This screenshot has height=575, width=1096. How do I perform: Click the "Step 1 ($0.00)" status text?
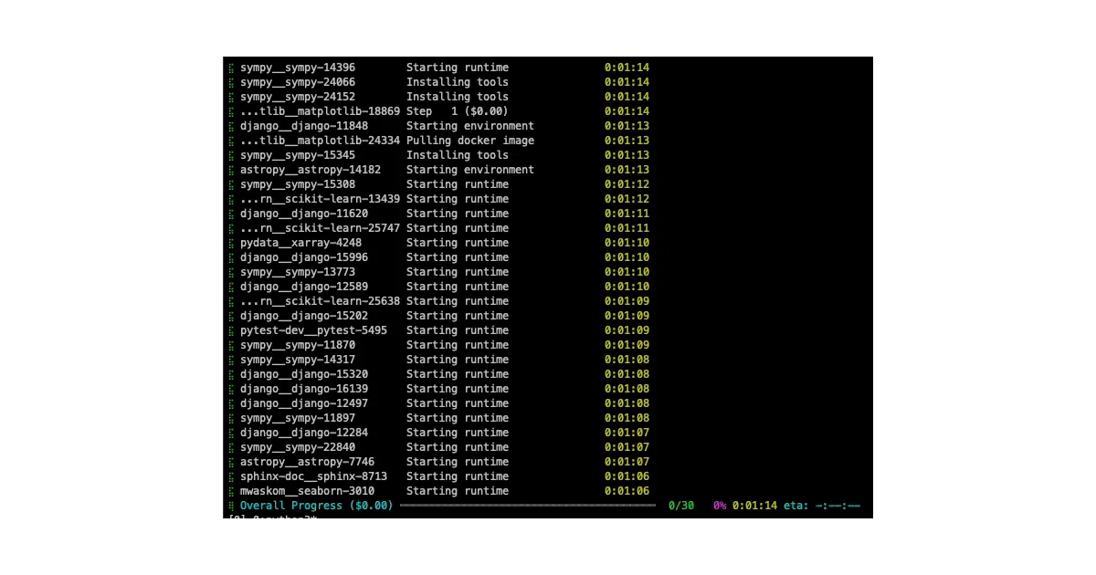(458, 111)
